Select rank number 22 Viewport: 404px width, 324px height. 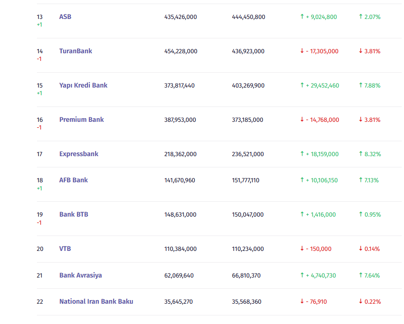pos(40,302)
